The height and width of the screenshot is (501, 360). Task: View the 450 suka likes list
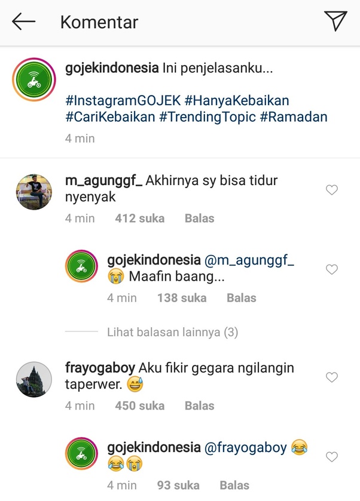tap(140, 406)
